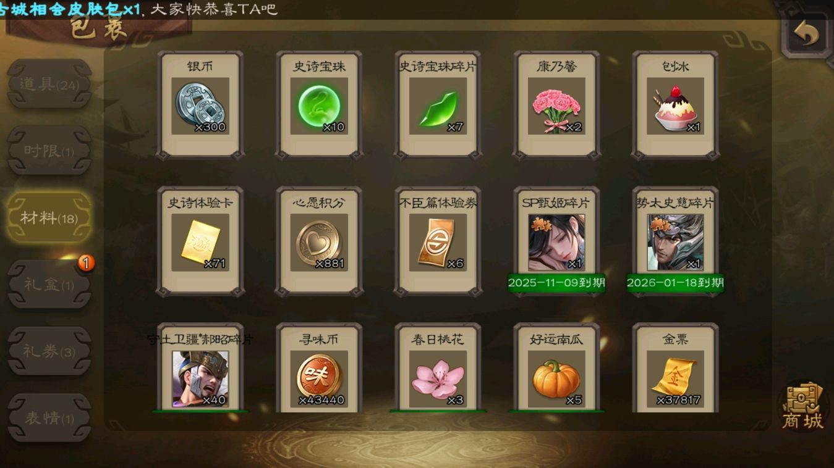Image resolution: width=834 pixels, height=468 pixels.
Task: View the SP甄姬碎片 character portrait
Action: point(556,242)
